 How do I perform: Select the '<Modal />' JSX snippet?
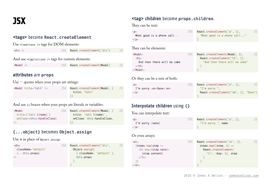(x=40, y=65)
